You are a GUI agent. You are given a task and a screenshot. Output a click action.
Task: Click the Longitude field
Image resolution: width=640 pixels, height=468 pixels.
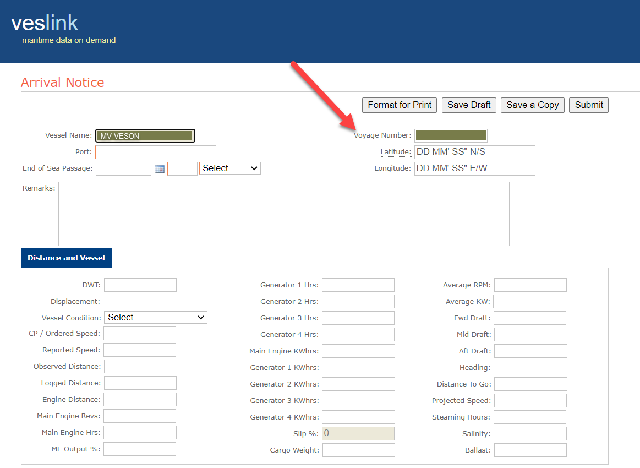(x=474, y=168)
